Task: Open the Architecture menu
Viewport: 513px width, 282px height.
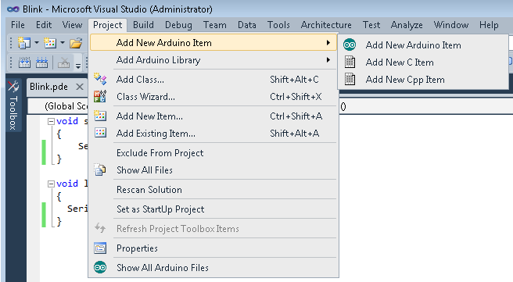Action: coord(326,25)
